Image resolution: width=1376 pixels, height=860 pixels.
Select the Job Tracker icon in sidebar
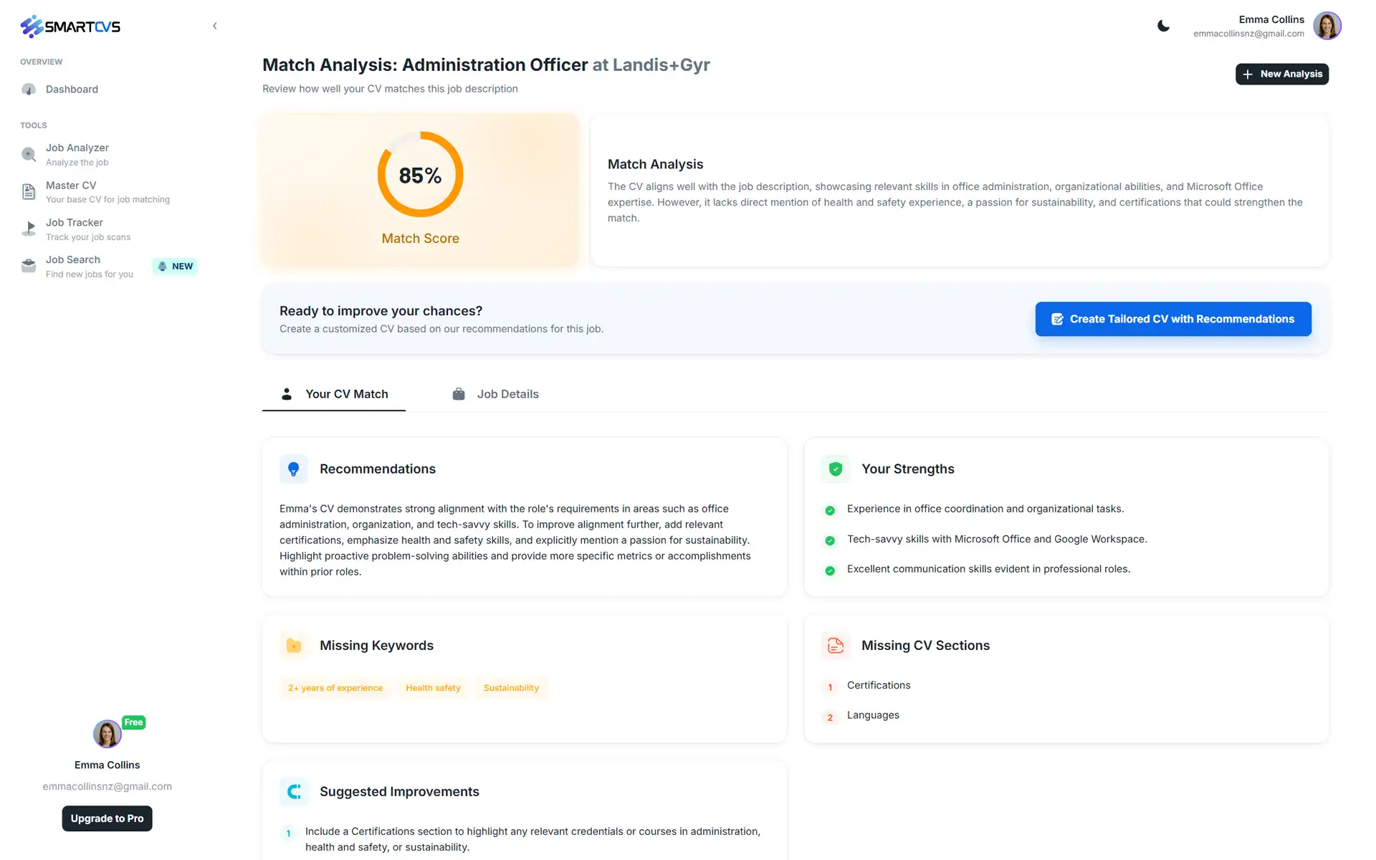click(x=29, y=228)
